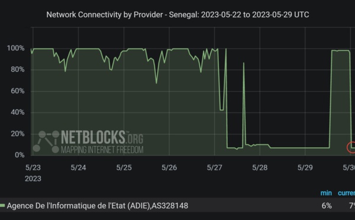Click the 6% min value in legend
355x220 pixels.
[327, 206]
